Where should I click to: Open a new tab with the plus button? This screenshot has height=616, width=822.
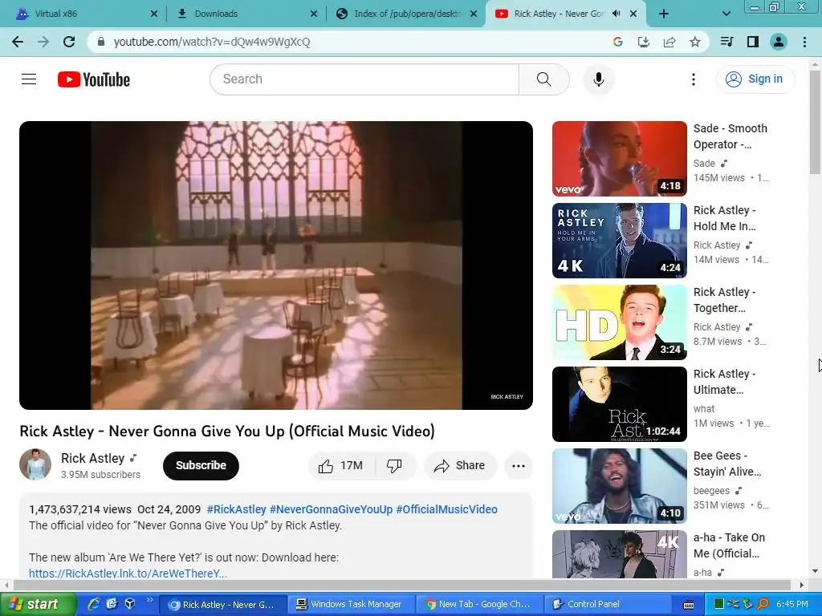(x=663, y=14)
